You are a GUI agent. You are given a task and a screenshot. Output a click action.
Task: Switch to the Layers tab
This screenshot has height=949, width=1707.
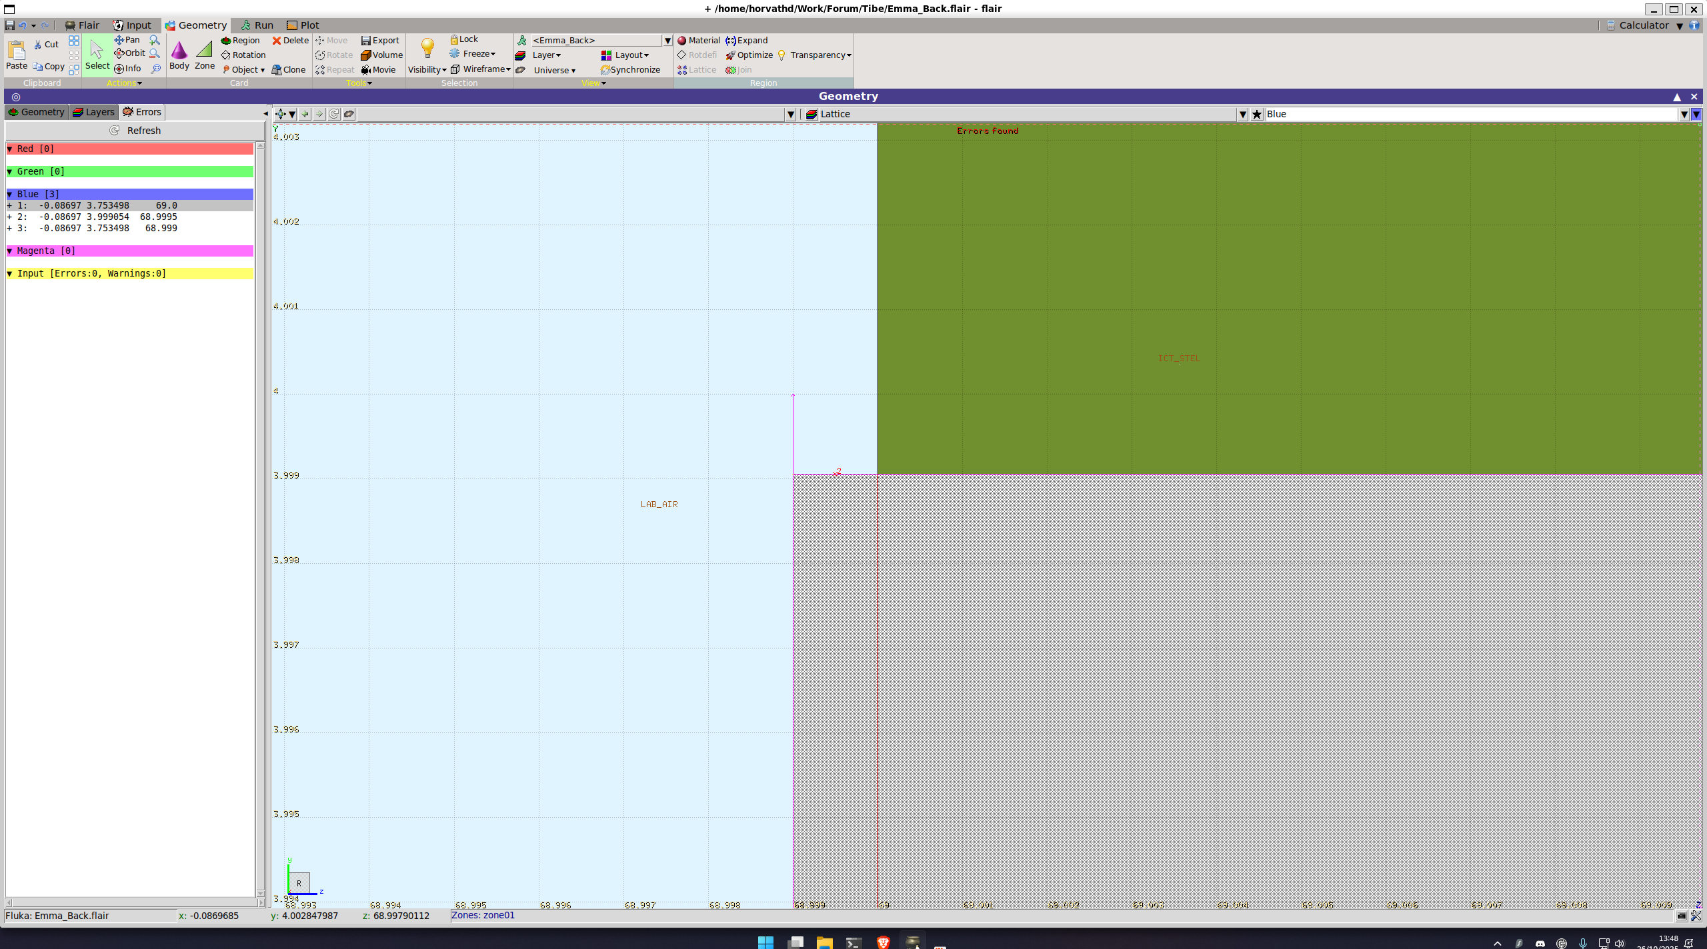click(x=93, y=112)
